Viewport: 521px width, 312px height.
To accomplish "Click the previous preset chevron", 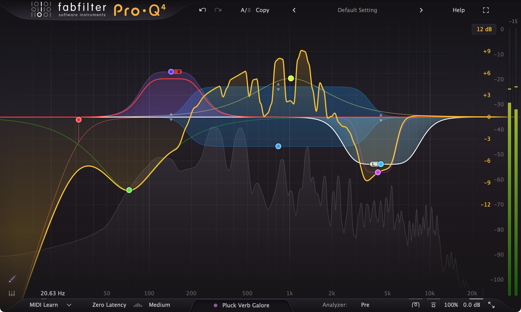I will coord(294,10).
